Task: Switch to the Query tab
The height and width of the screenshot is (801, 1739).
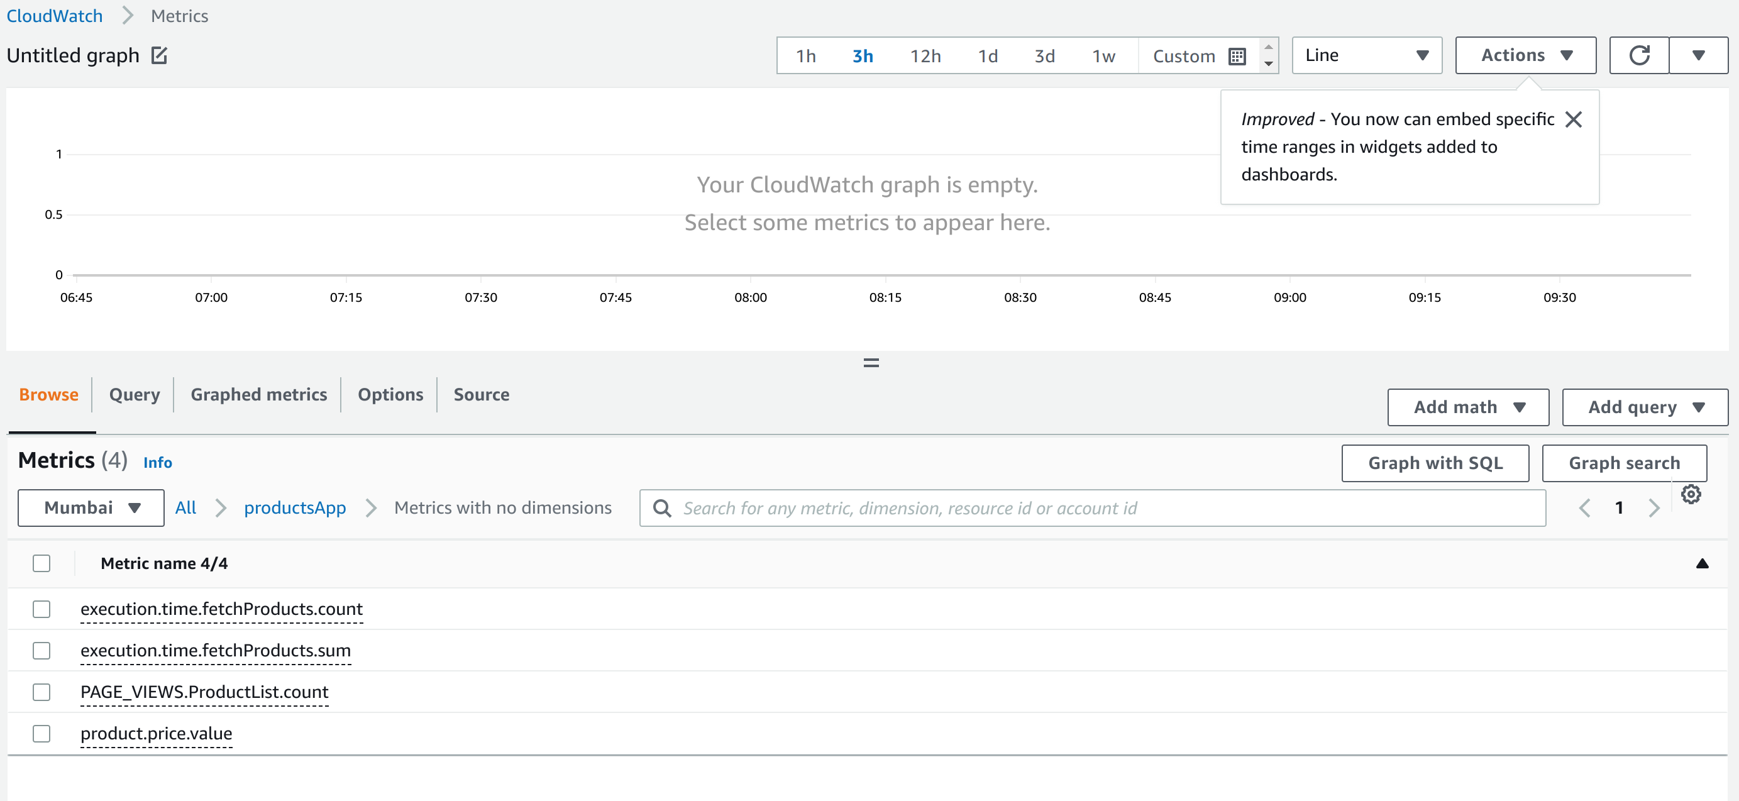Action: 132,394
